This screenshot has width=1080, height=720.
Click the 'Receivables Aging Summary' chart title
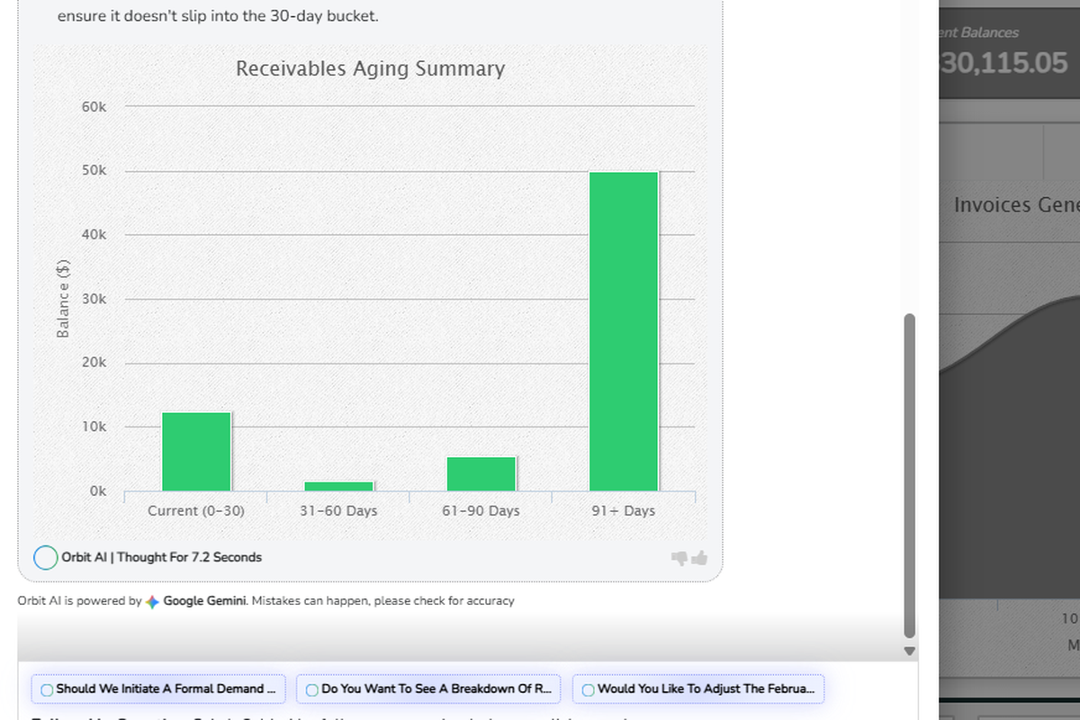tap(370, 68)
